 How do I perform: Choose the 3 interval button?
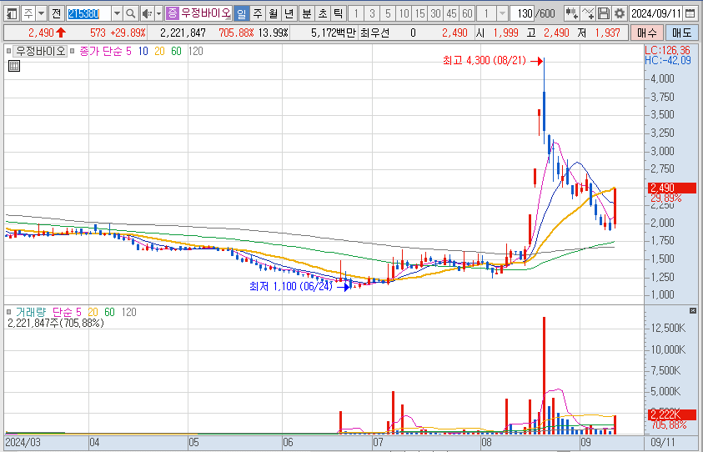pyautogui.click(x=372, y=14)
